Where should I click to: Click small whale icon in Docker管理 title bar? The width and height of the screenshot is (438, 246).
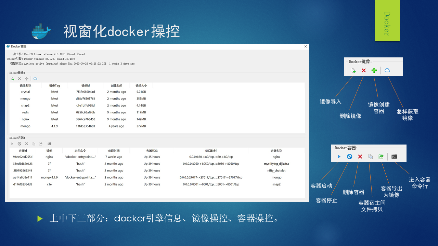8,46
